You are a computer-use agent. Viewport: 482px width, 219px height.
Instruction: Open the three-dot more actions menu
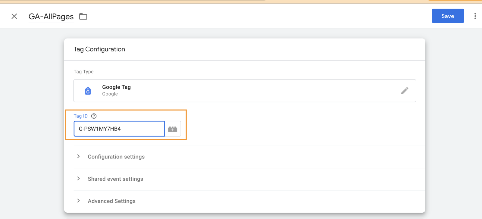(475, 16)
